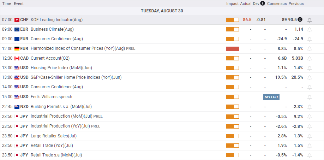This screenshot has width=324, height=160.
Task: Click the SPEECH badge on Williams row
Action: 271,97
